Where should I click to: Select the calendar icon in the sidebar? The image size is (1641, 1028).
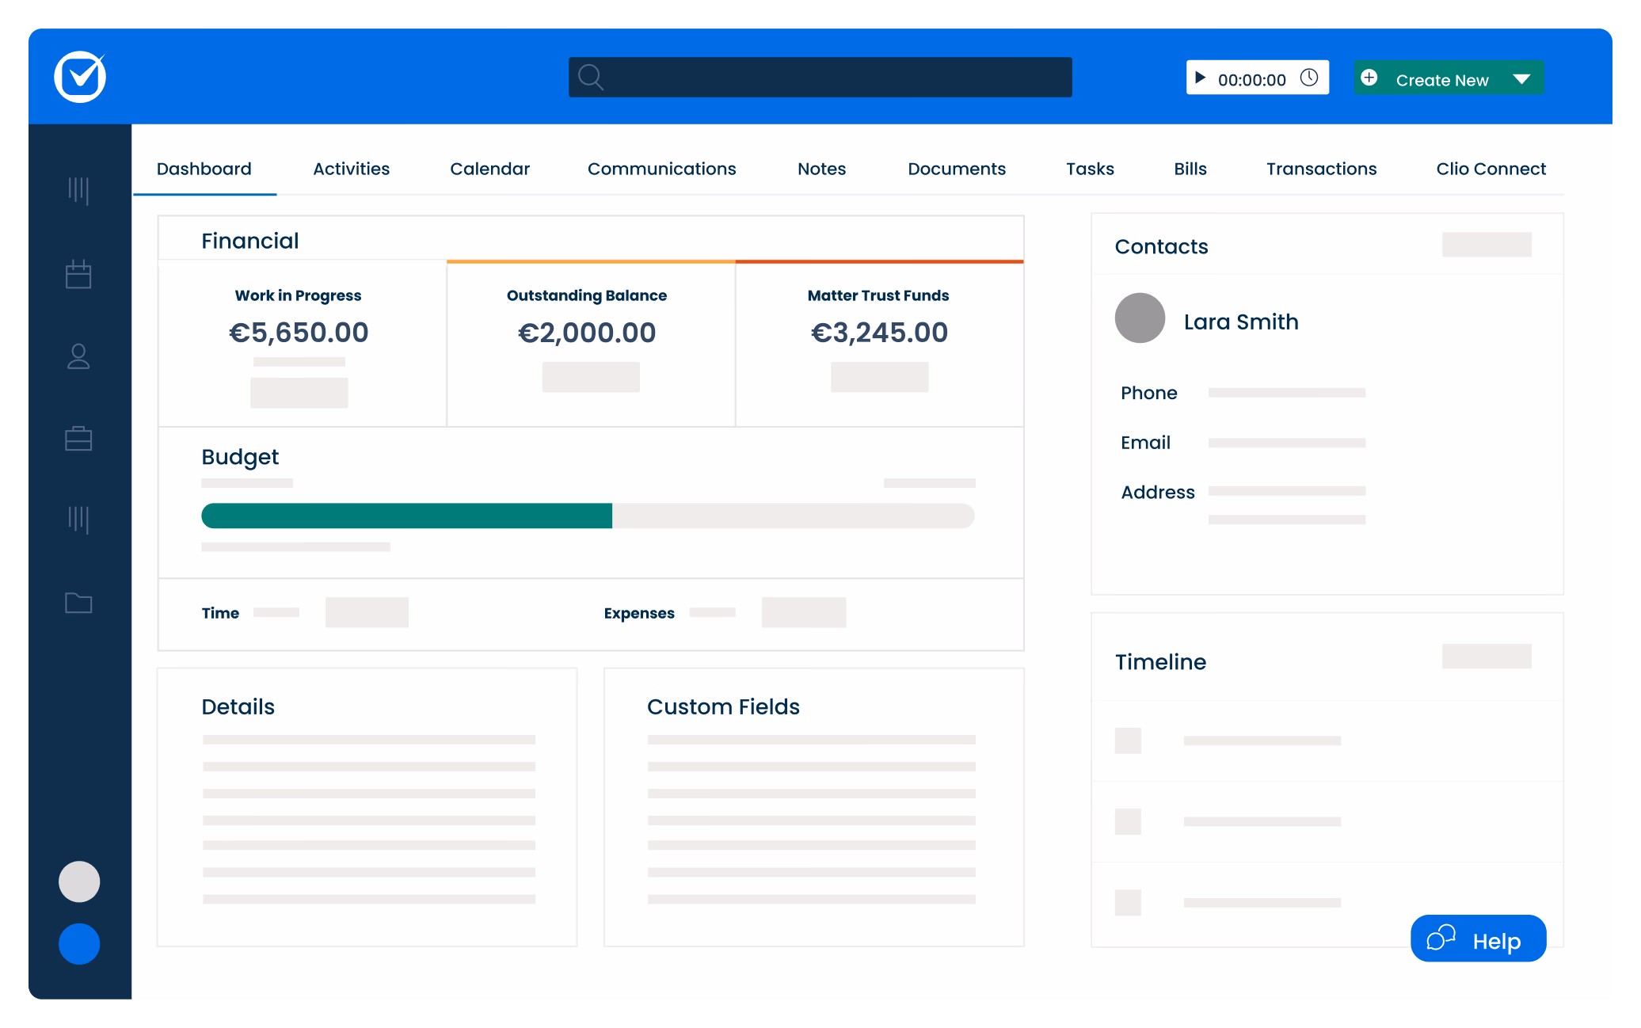78,274
